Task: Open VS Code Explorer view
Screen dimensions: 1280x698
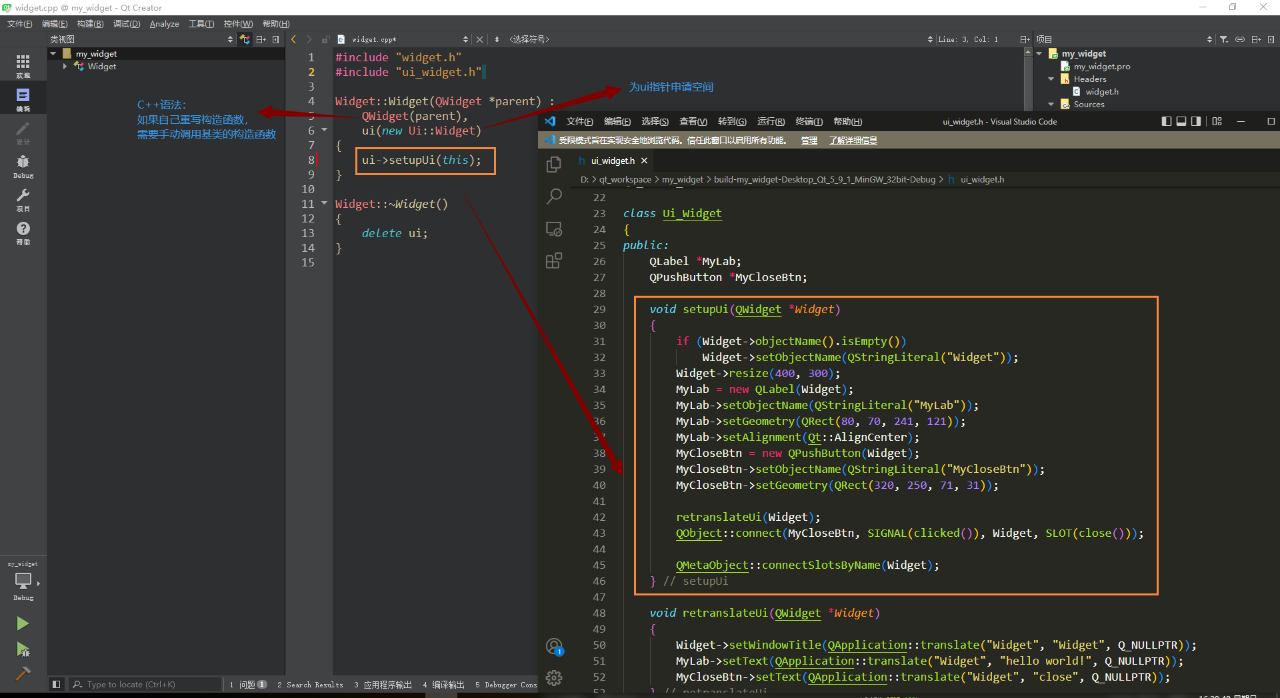Action: pos(553,165)
